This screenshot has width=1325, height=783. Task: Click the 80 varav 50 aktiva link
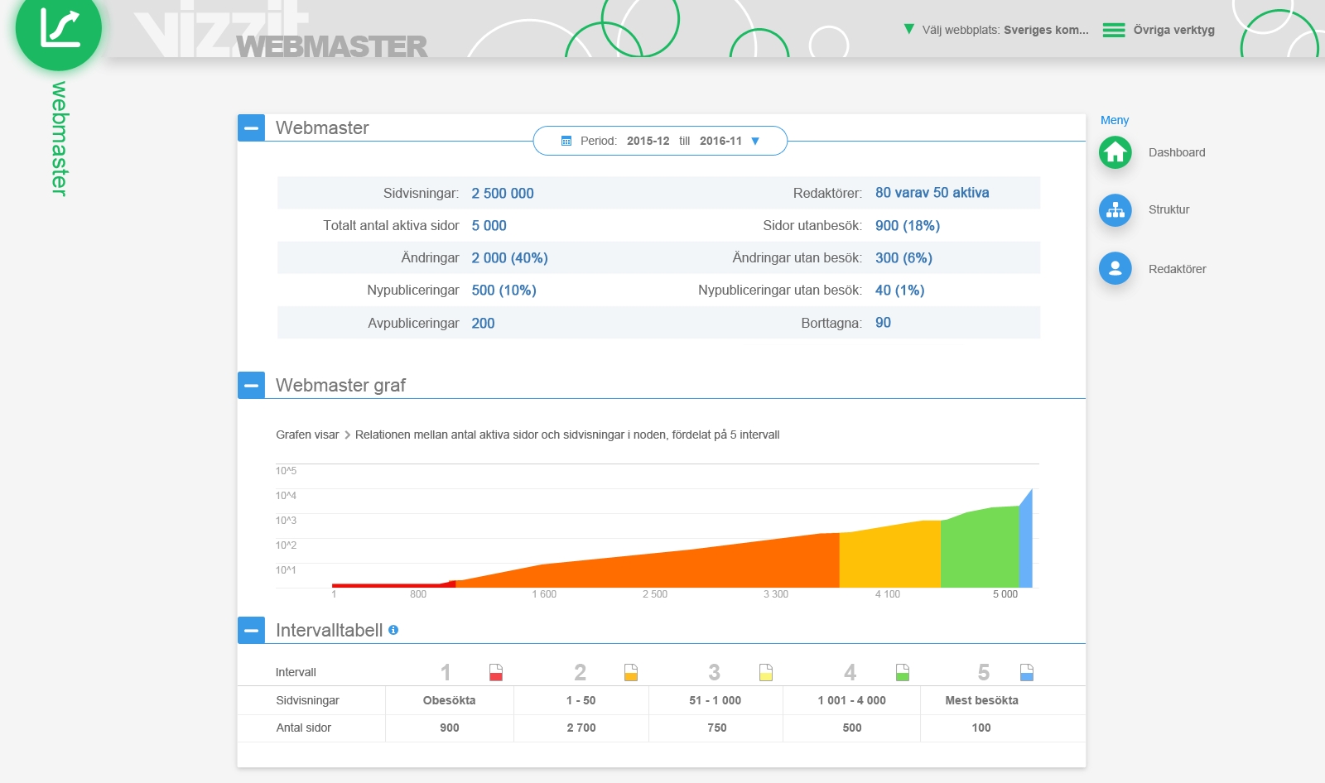pos(932,192)
